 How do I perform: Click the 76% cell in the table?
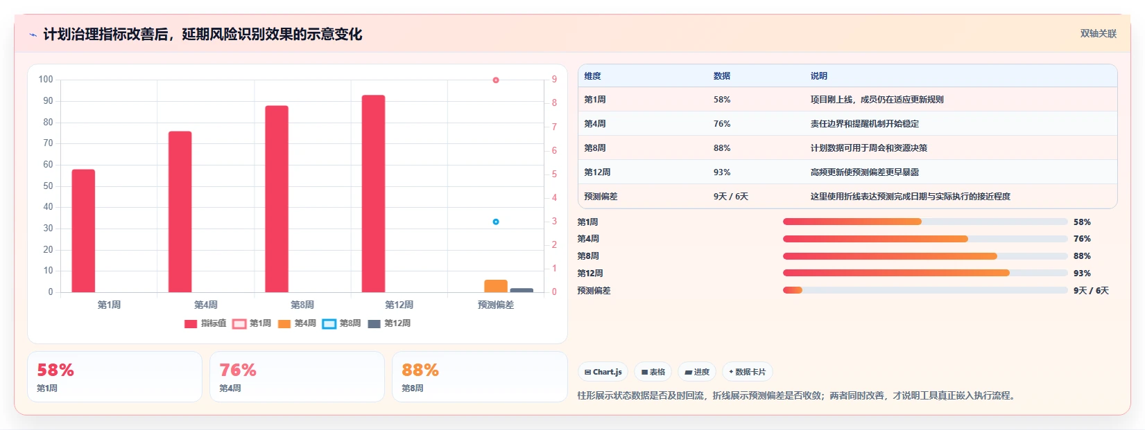(x=722, y=124)
